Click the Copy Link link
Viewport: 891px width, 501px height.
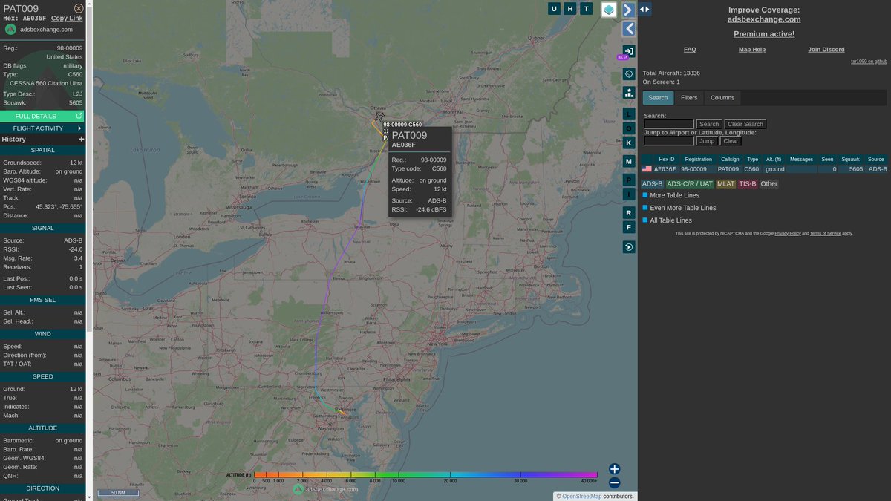tap(67, 18)
